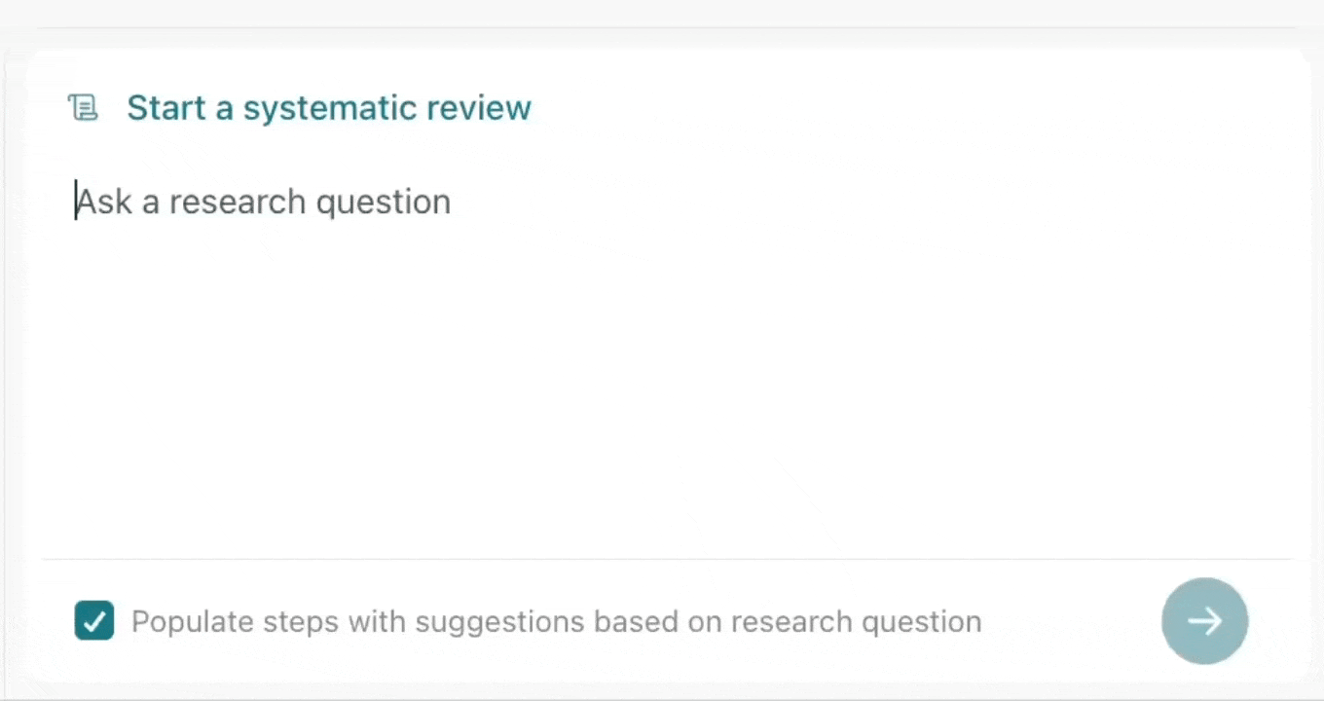Uncheck the populate steps checkbox
This screenshot has width=1324, height=701.
(x=94, y=621)
